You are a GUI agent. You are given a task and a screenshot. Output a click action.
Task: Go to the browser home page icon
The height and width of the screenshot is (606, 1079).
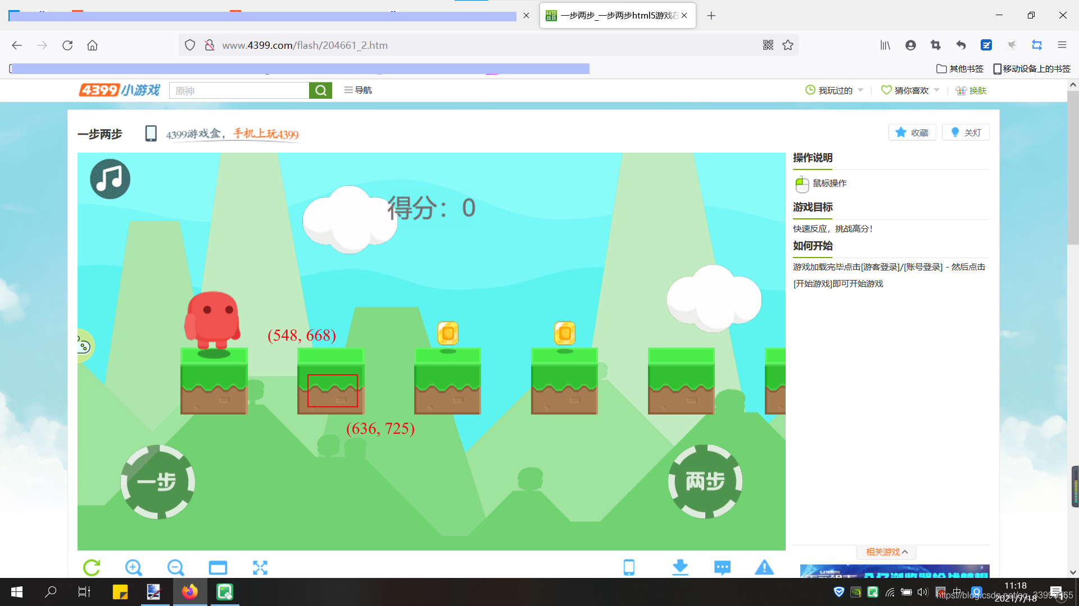pos(92,45)
